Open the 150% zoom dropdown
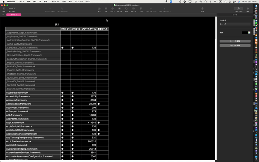Screen dimensions: 259x162 12,9
